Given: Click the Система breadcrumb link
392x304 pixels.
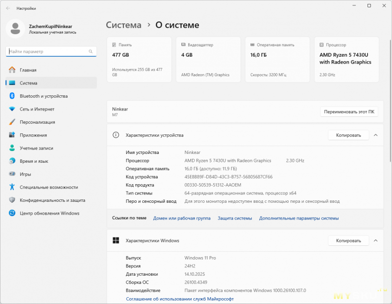Looking at the screenshot, I should pyautogui.click(x=123, y=25).
